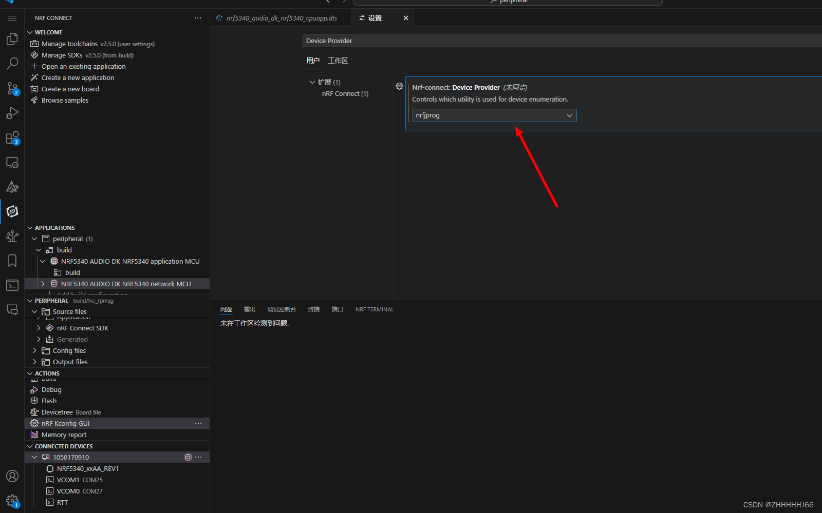The image size is (822, 513).
Task: Switch to nrf5340_audio_dk_nrf5340_cpuapp.dts editor tab
Action: click(281, 18)
